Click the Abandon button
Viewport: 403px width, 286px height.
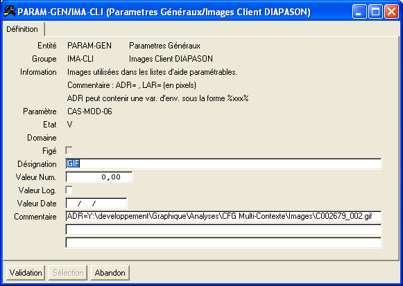[110, 273]
